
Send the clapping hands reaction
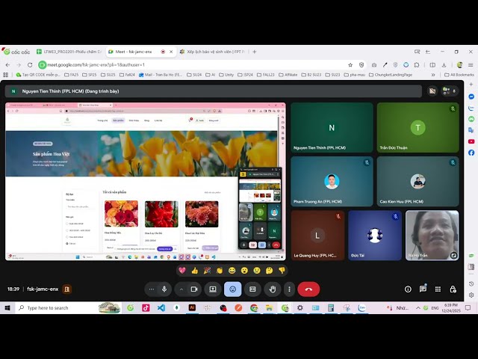(220, 270)
